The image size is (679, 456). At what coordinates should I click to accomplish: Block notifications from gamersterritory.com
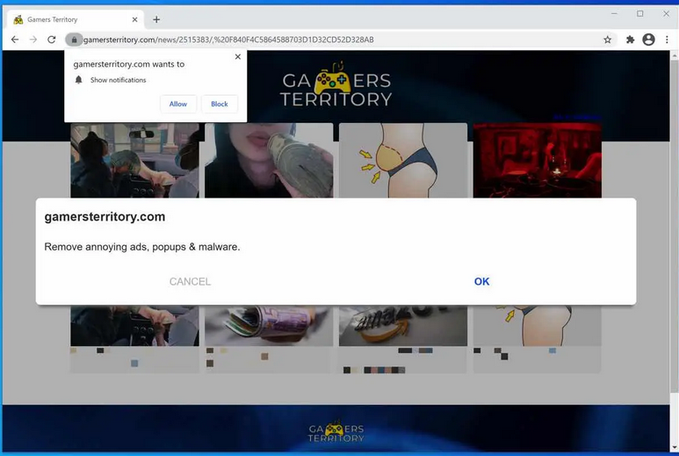tap(220, 104)
